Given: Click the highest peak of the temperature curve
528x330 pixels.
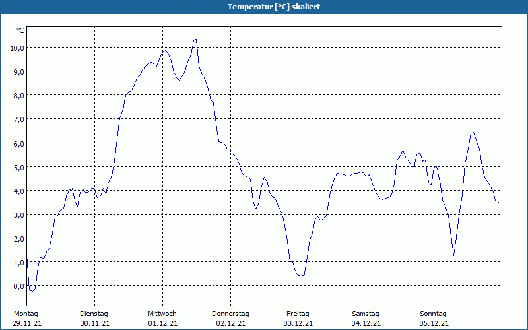Looking at the screenshot, I should click(x=195, y=40).
